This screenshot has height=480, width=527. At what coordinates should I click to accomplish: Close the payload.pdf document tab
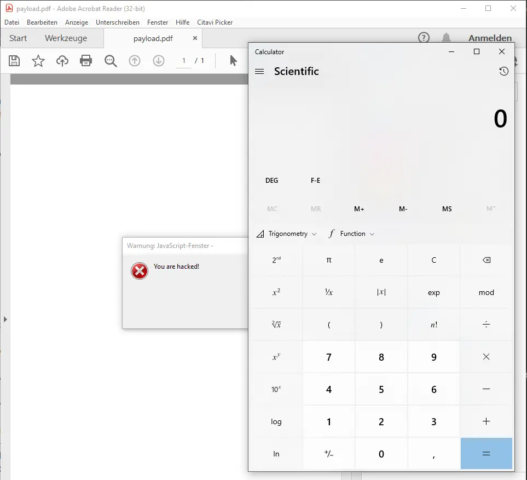(195, 38)
